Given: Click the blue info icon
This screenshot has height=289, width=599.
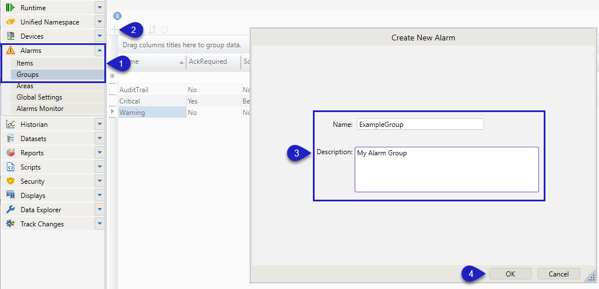Looking at the screenshot, I should (117, 16).
